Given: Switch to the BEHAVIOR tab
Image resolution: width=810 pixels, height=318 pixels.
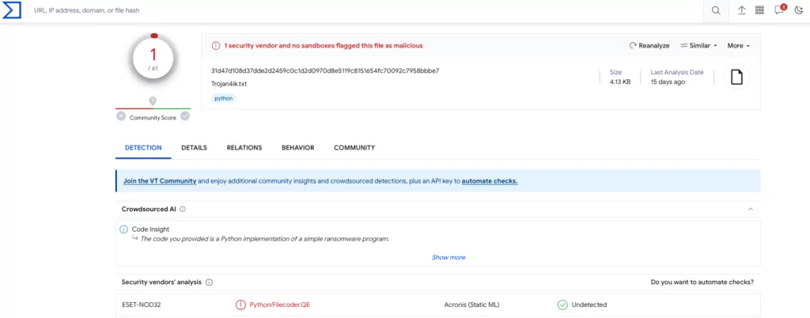Looking at the screenshot, I should [298, 148].
